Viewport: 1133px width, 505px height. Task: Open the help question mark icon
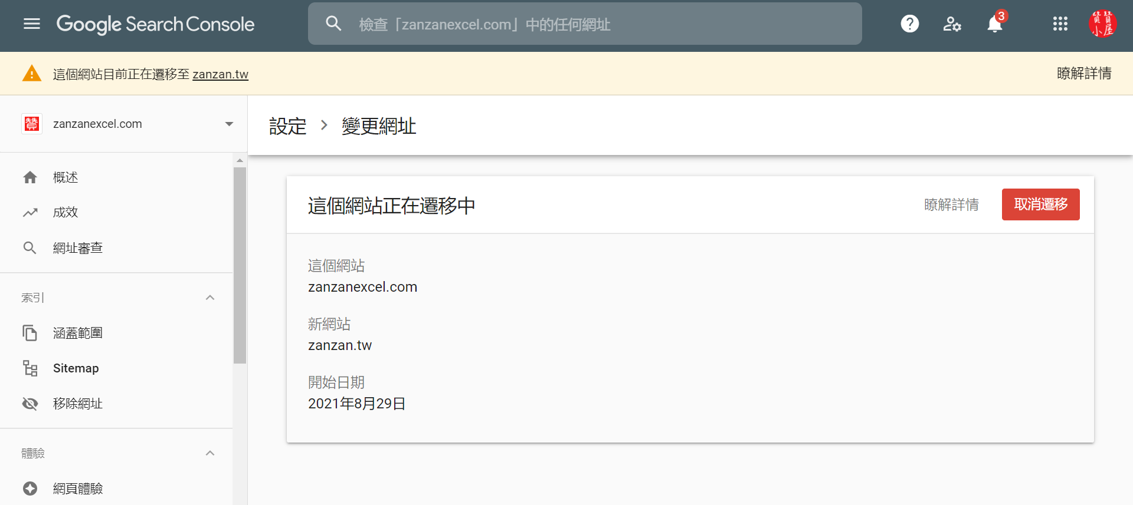coord(909,24)
